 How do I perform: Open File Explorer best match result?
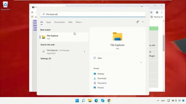(64, 37)
